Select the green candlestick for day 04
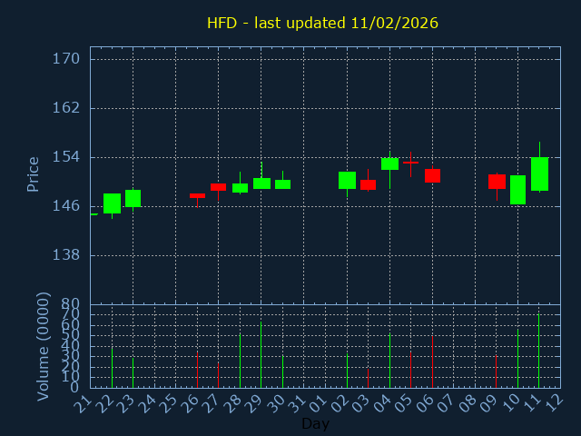The width and height of the screenshot is (581, 436). click(389, 163)
